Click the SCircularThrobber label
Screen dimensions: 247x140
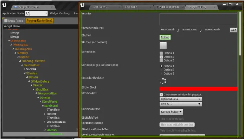coord(93,78)
